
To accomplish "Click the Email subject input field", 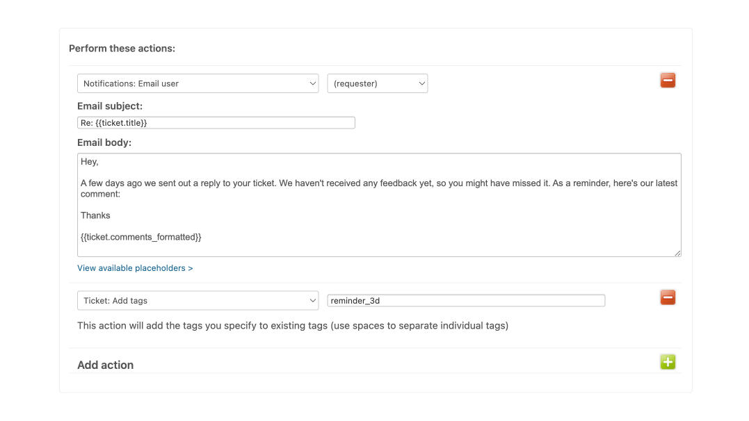I will (216, 123).
